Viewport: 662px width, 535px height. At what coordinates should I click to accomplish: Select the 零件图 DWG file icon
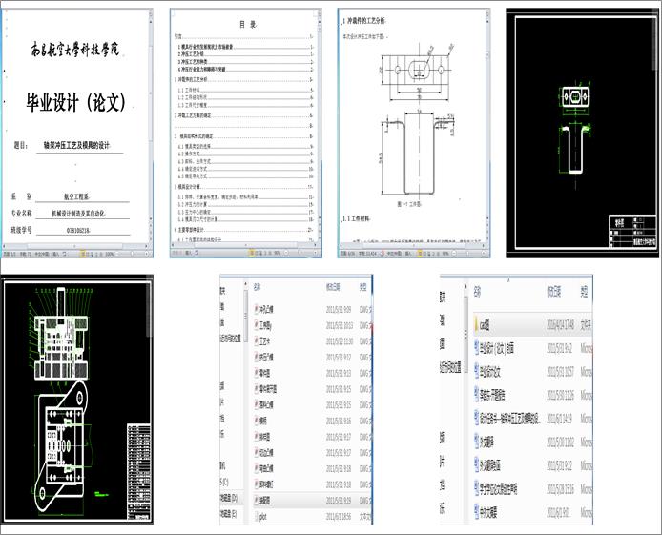256,373
